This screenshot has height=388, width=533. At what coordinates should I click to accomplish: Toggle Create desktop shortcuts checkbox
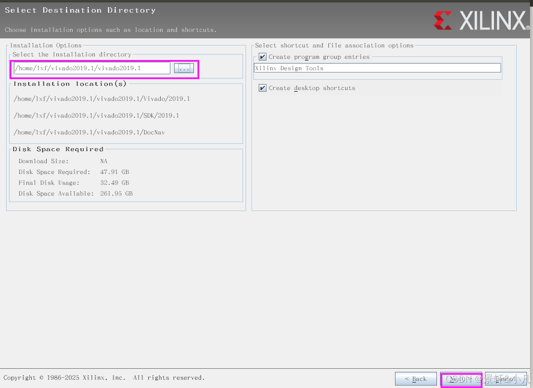point(262,88)
